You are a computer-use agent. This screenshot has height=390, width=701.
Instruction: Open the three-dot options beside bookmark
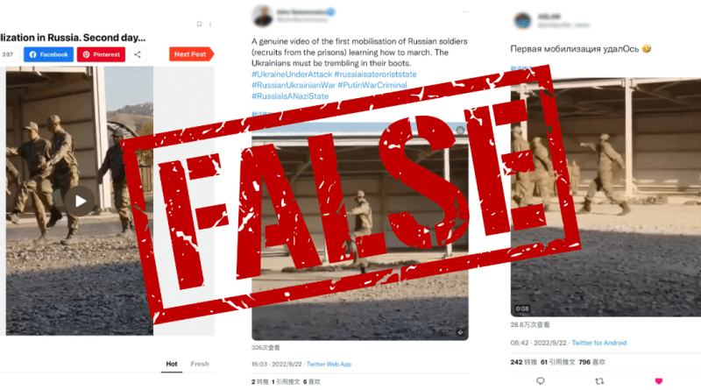click(x=210, y=25)
